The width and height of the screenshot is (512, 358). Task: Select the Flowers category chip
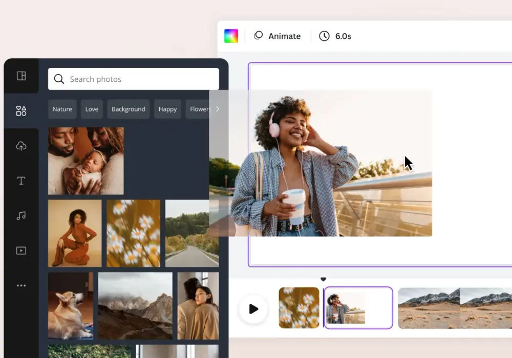tap(199, 109)
